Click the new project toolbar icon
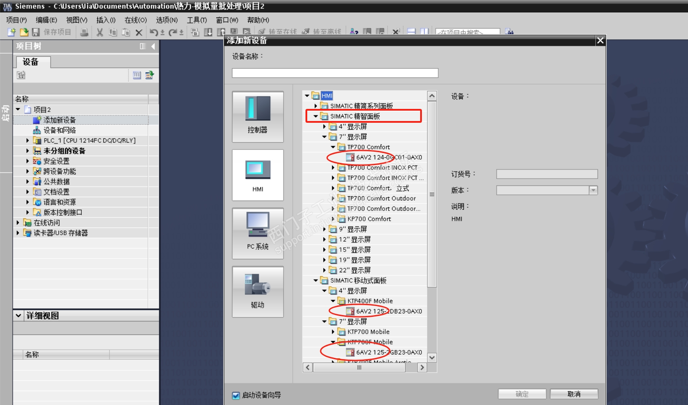Image resolution: width=688 pixels, height=405 pixels. (12, 32)
